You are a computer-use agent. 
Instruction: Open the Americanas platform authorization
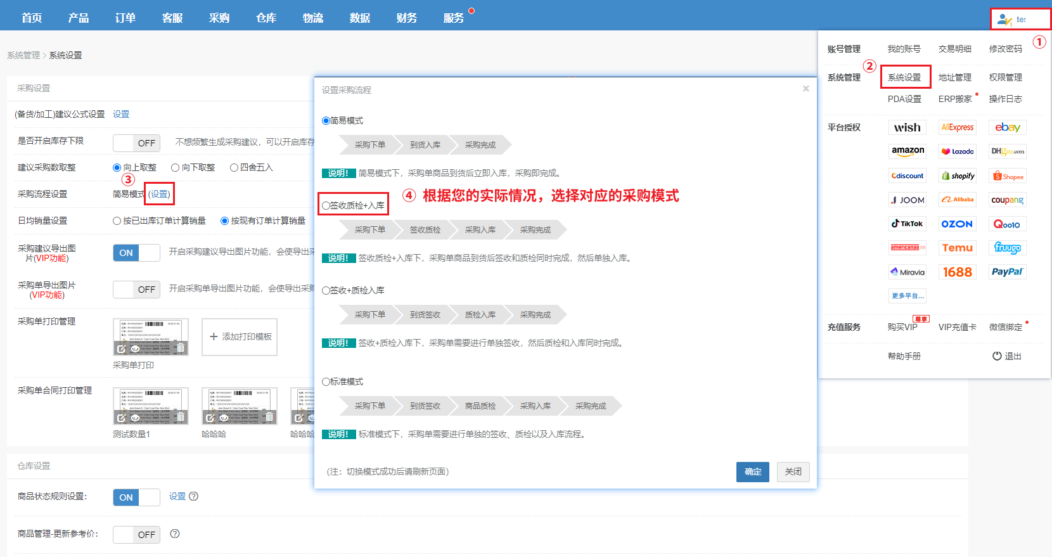point(907,248)
